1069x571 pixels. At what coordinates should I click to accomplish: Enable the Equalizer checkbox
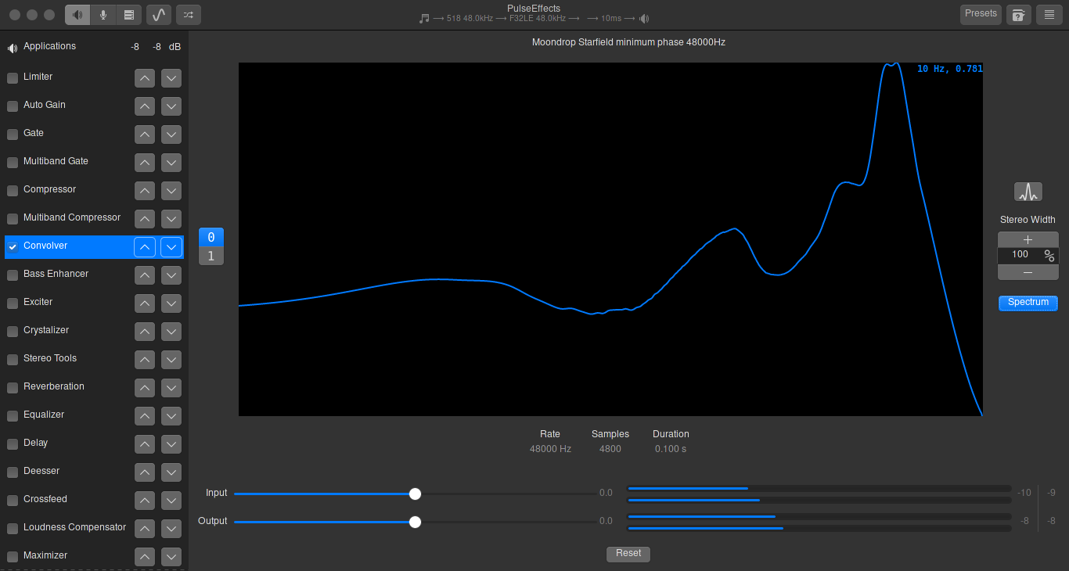[x=13, y=416]
